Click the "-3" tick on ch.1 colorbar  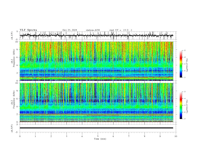click(x=184, y=50)
